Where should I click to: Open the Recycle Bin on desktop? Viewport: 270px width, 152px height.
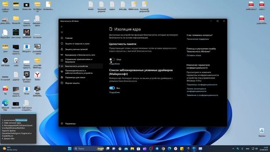[262, 132]
